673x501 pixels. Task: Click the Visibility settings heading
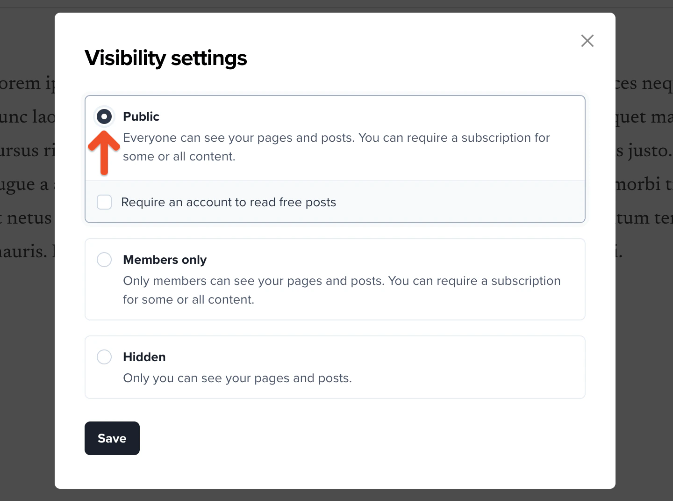(165, 58)
